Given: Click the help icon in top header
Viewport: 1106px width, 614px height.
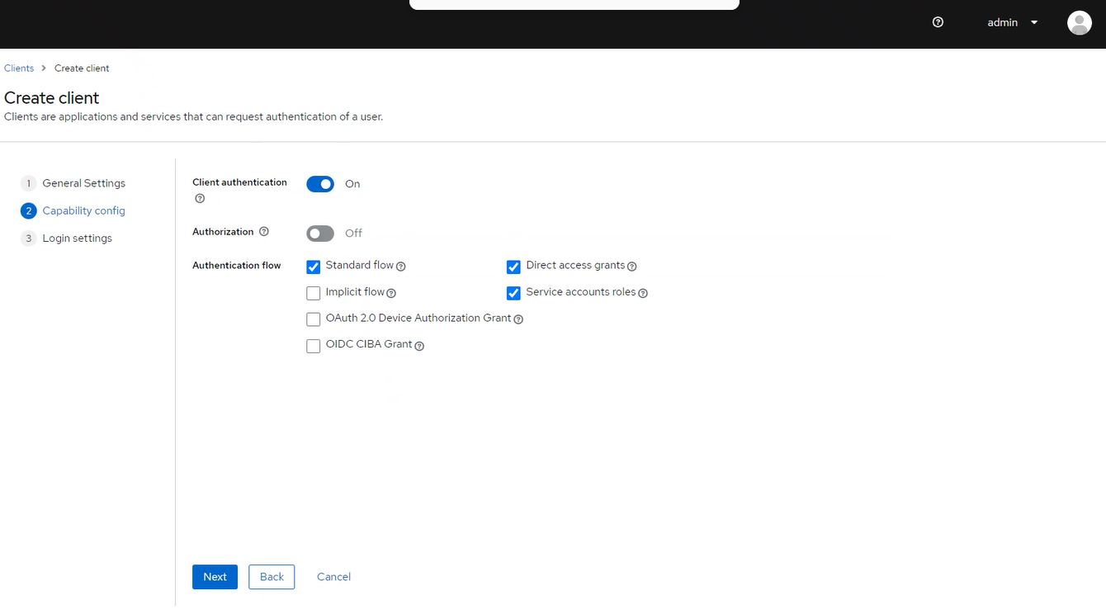Looking at the screenshot, I should click(938, 22).
